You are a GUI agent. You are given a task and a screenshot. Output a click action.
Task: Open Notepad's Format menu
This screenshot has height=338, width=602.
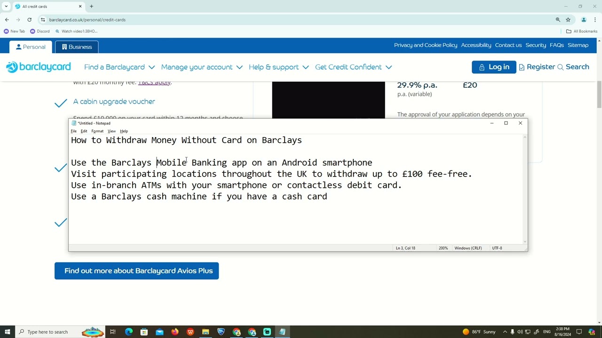pos(97,131)
